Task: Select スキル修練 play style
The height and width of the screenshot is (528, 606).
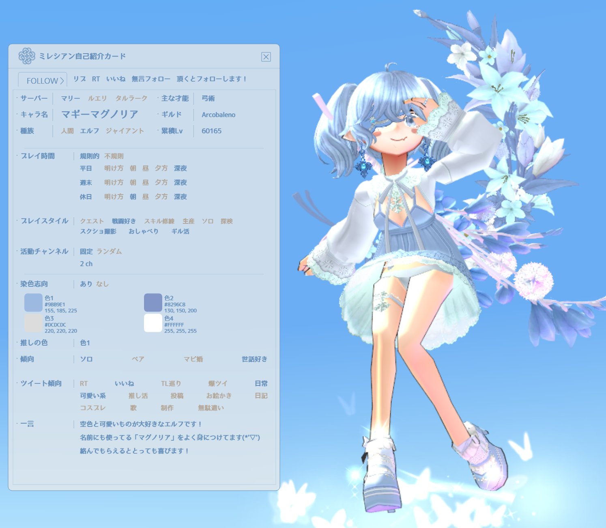Action: (159, 221)
